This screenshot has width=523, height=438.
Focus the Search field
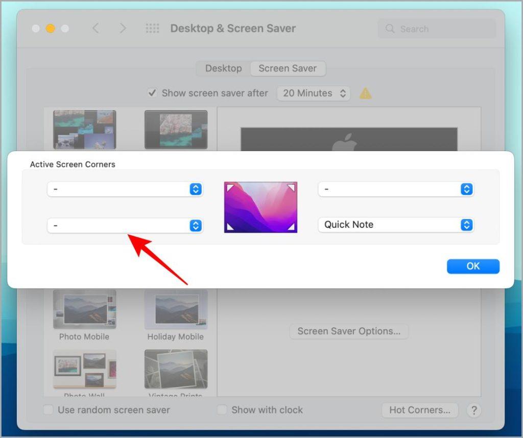click(x=437, y=29)
